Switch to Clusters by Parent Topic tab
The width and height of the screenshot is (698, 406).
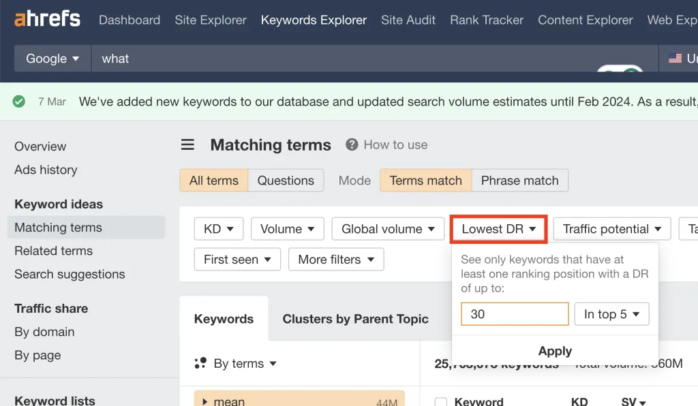tap(355, 319)
